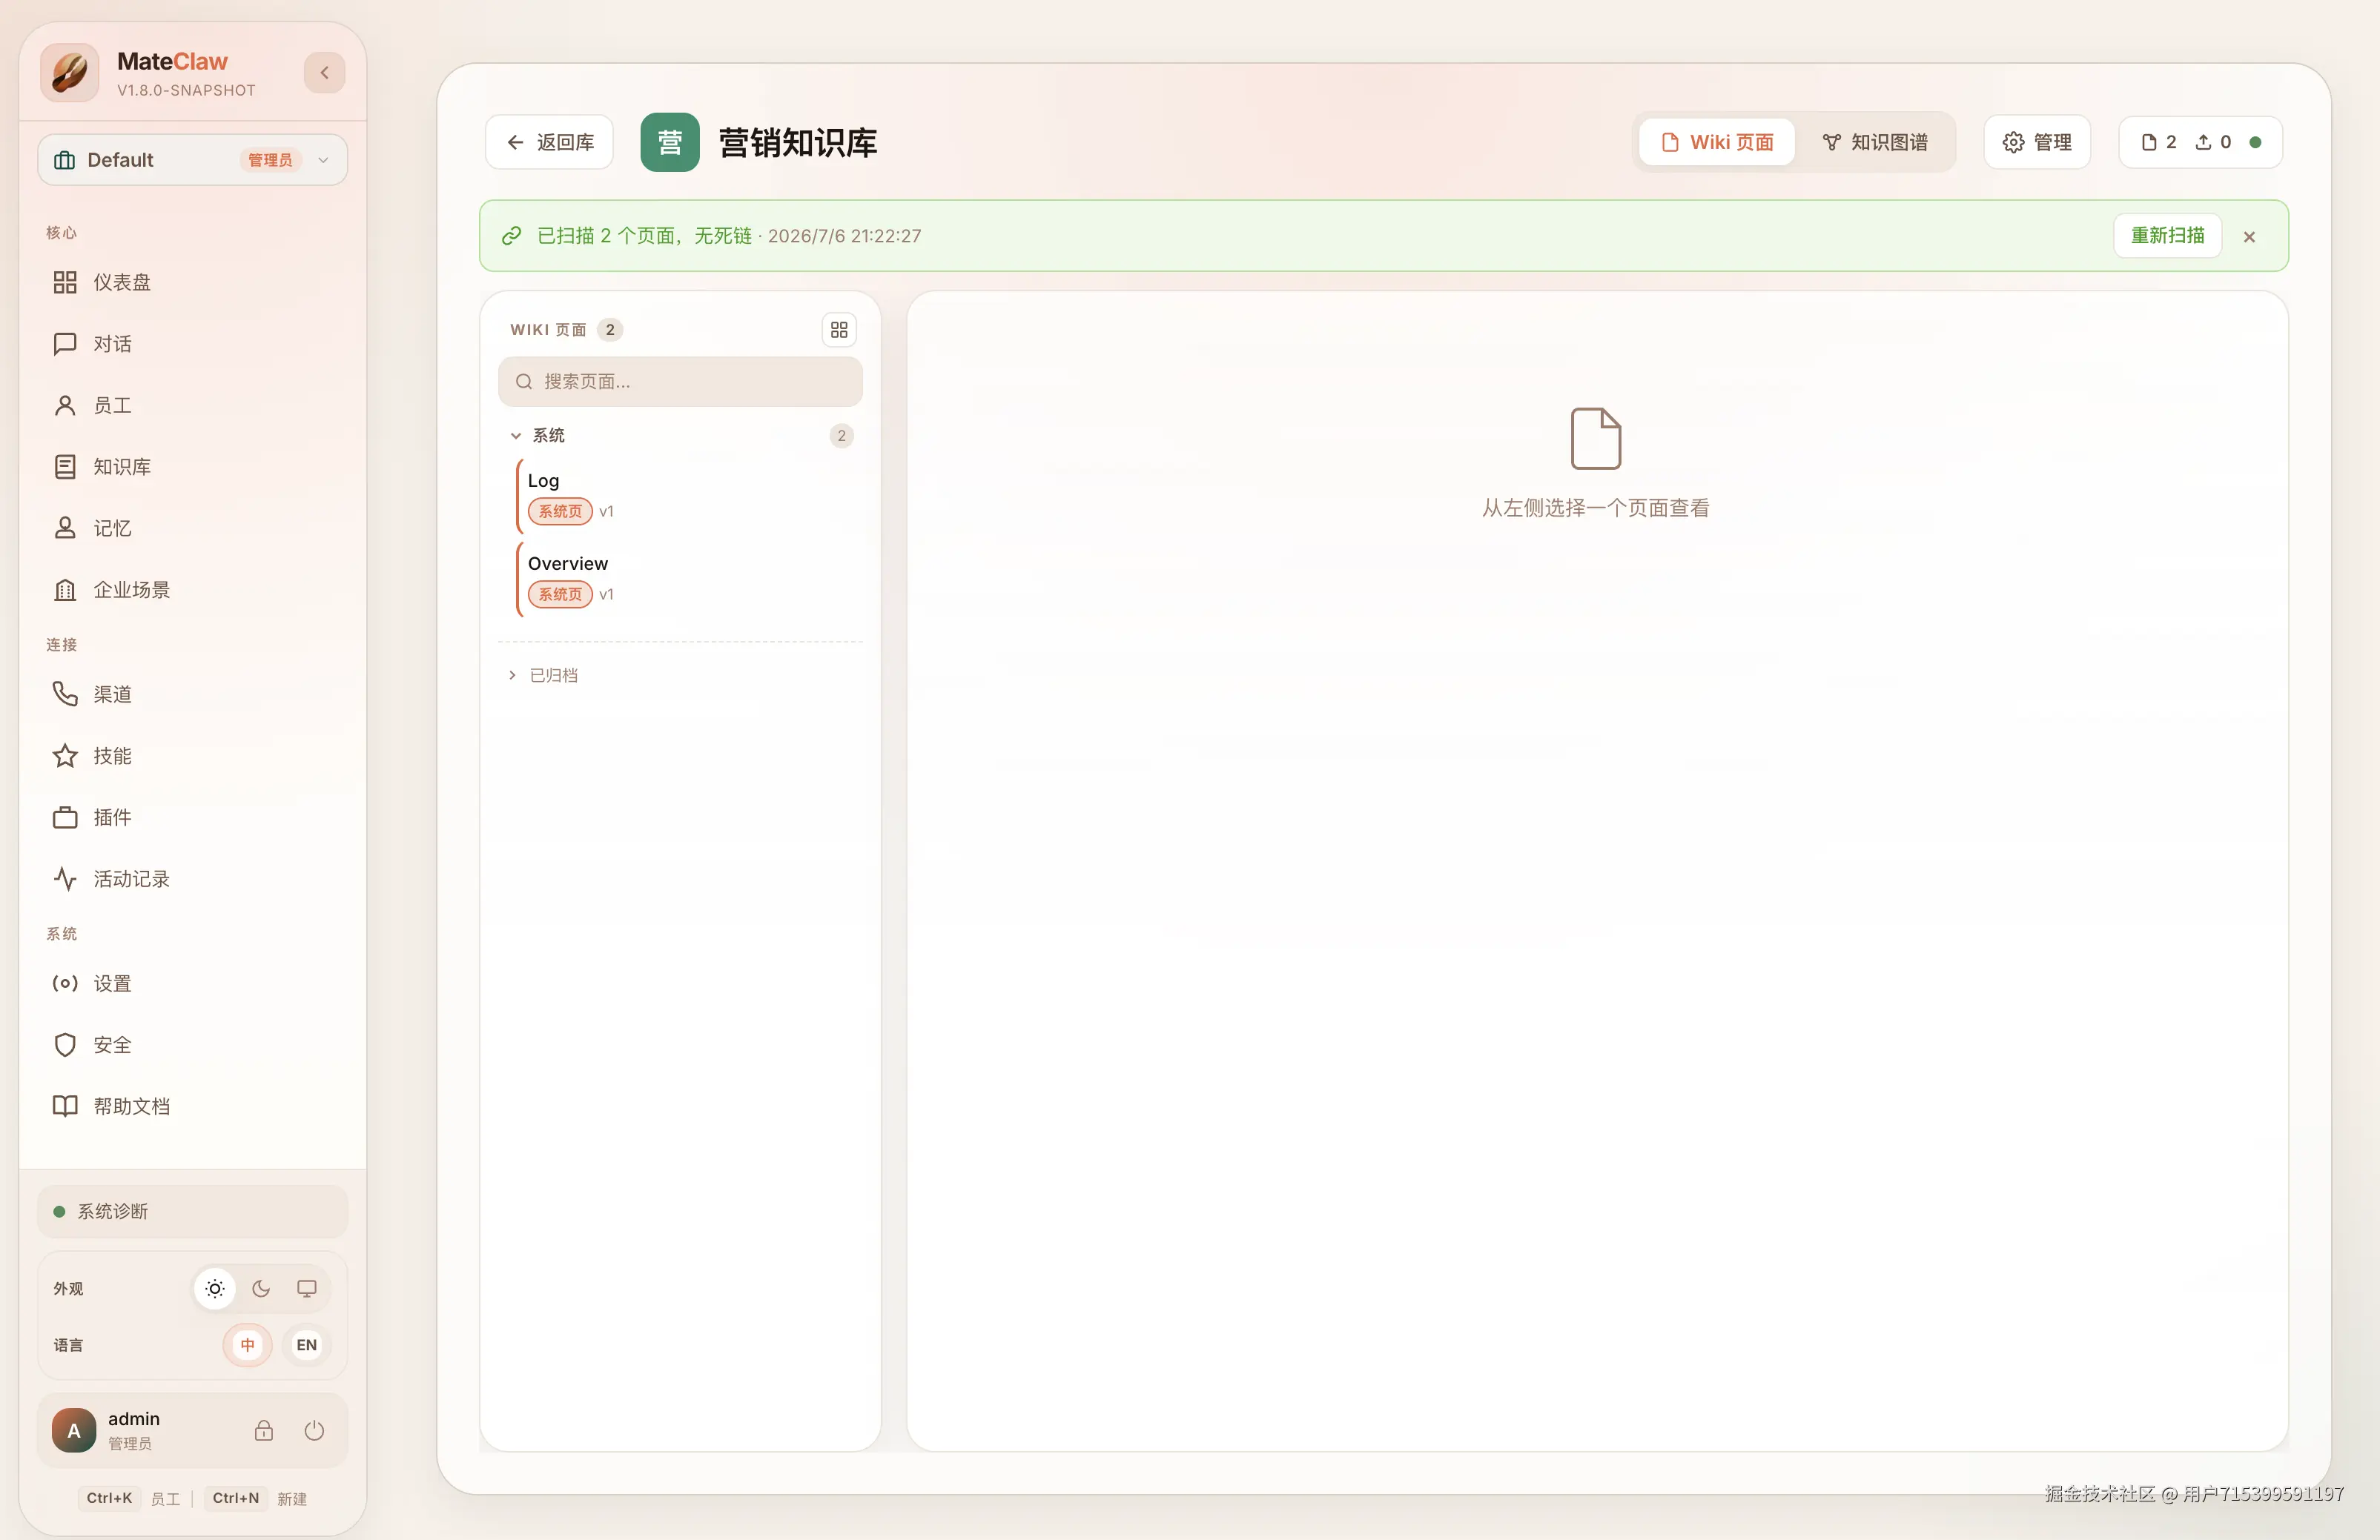This screenshot has height=1540, width=2380.
Task: Click the 管理员 role badge
Action: tap(270, 160)
